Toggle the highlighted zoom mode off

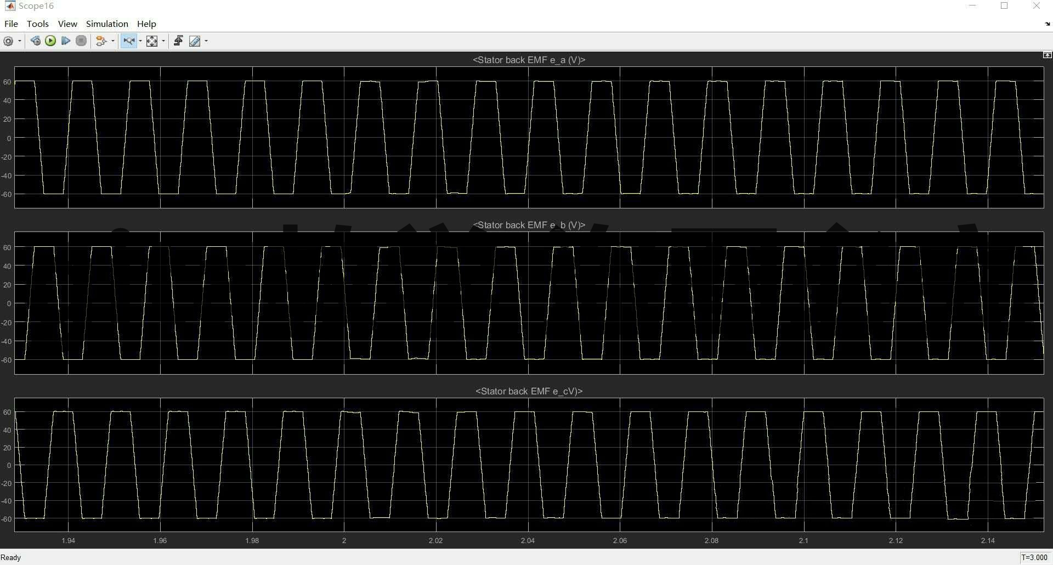[x=128, y=41]
